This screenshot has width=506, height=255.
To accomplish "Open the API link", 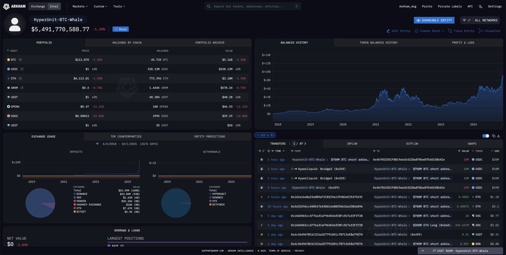I will click(x=470, y=6).
